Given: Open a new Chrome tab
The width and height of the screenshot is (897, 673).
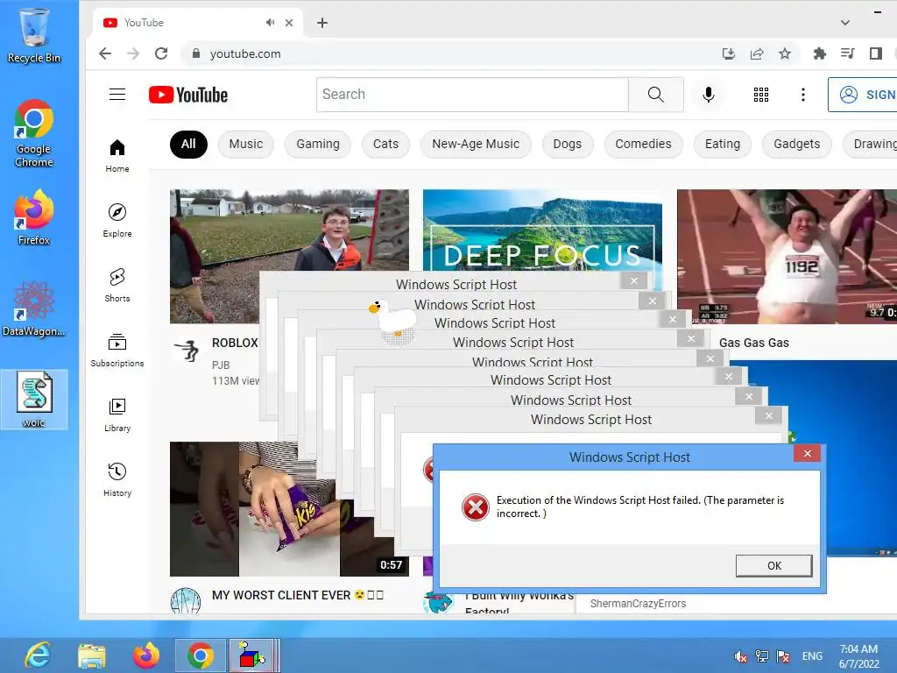Looking at the screenshot, I should pos(322,23).
